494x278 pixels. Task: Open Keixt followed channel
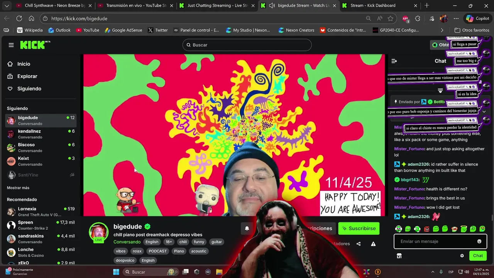41,161
